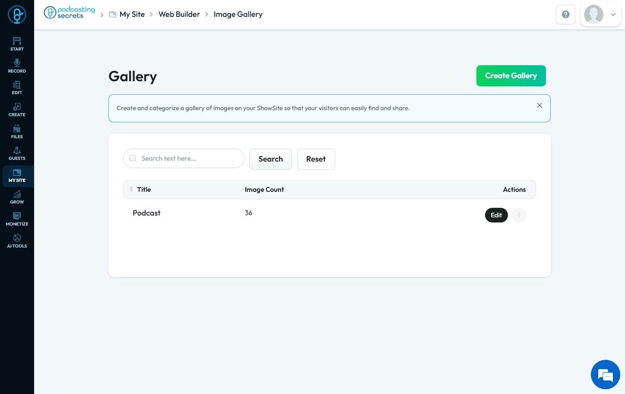
Task: Dismiss the gallery info banner
Action: pyautogui.click(x=539, y=105)
